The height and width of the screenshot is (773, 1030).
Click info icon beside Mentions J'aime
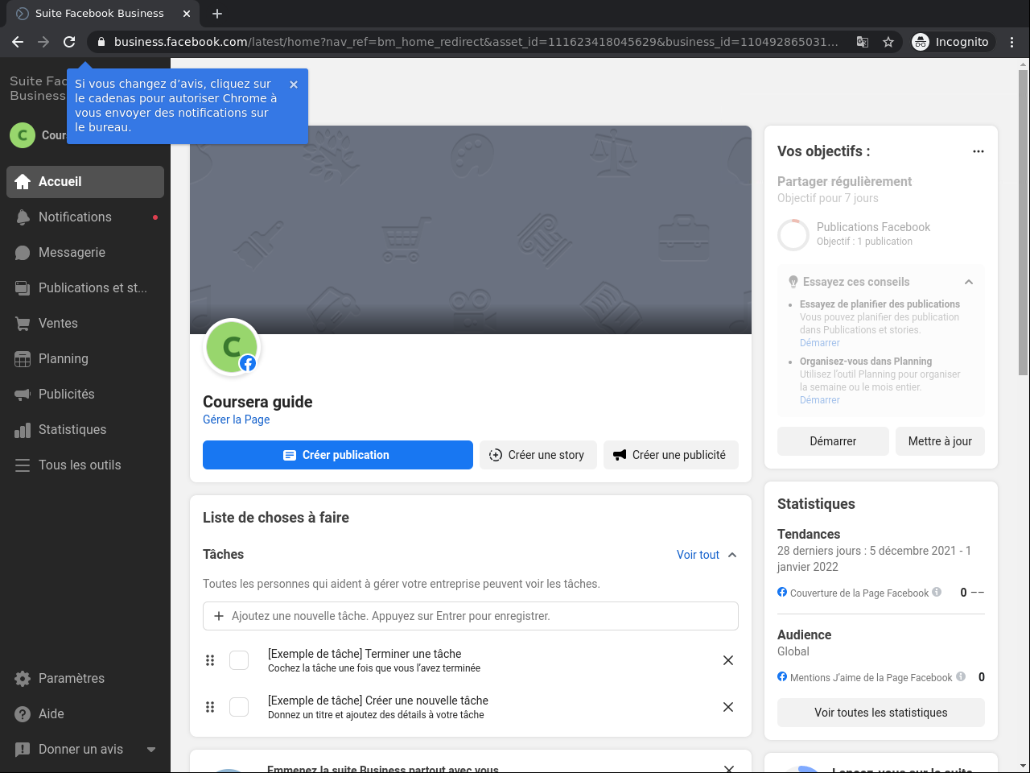[x=961, y=677]
